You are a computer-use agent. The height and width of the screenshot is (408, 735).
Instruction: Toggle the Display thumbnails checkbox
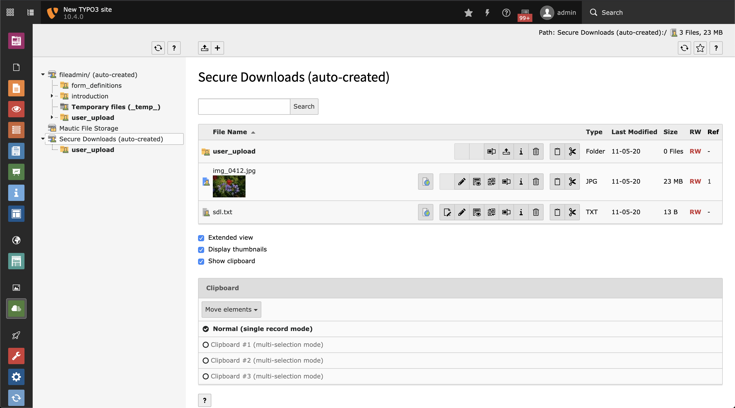coord(202,249)
